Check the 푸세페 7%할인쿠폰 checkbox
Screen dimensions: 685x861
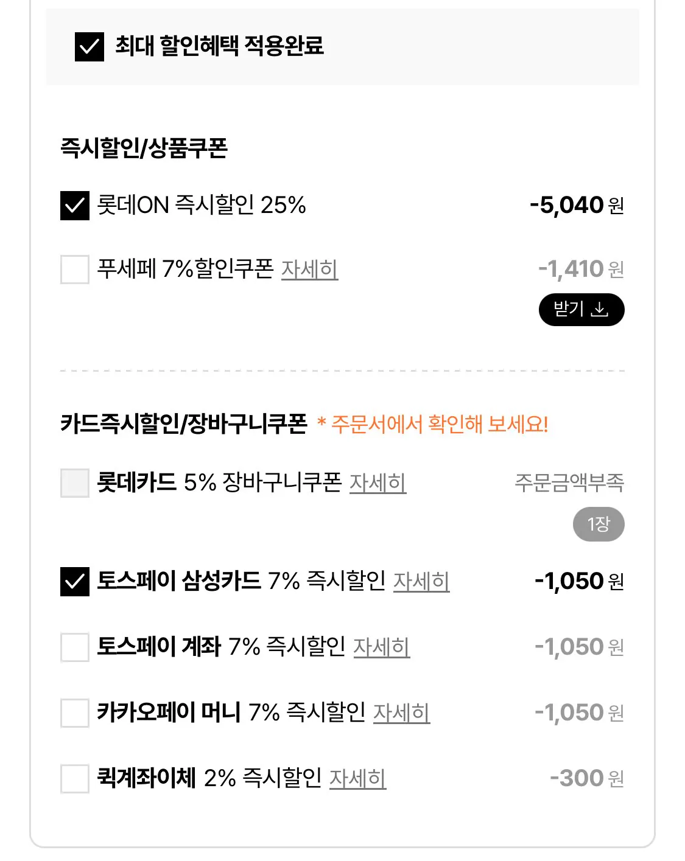coord(75,269)
